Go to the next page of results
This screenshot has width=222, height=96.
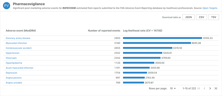[210, 89]
